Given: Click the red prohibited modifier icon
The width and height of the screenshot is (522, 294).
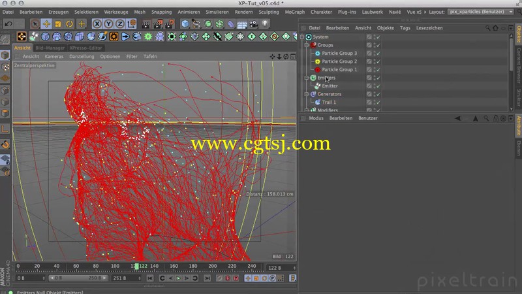Looking at the screenshot, I should coord(275,37).
